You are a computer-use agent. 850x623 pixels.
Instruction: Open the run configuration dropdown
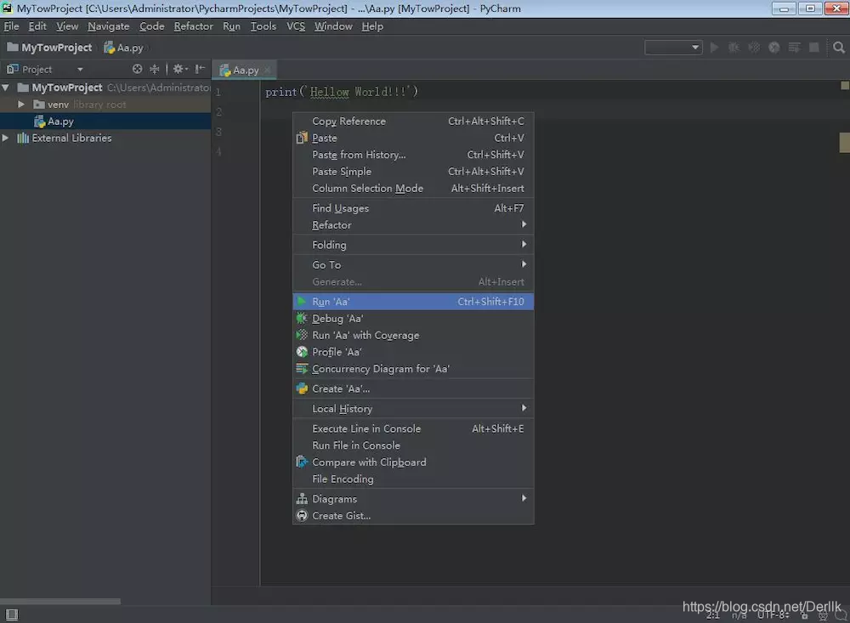pyautogui.click(x=673, y=48)
